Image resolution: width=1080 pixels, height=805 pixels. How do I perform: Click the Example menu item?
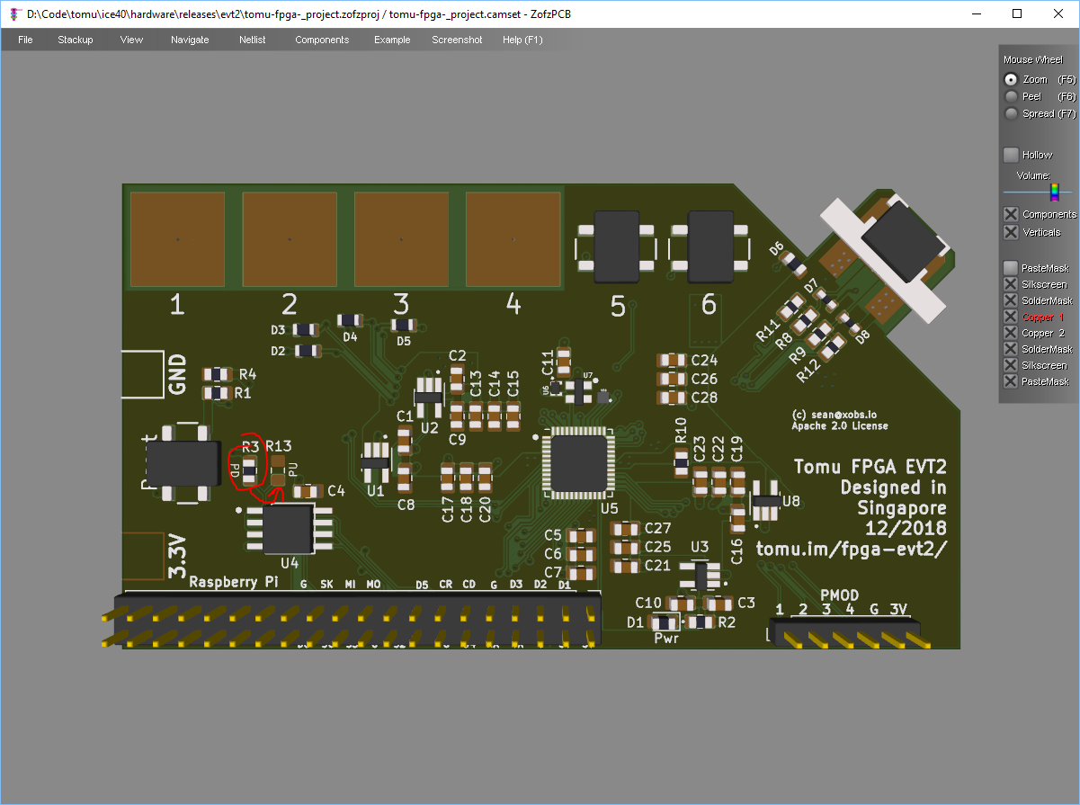pyautogui.click(x=392, y=40)
